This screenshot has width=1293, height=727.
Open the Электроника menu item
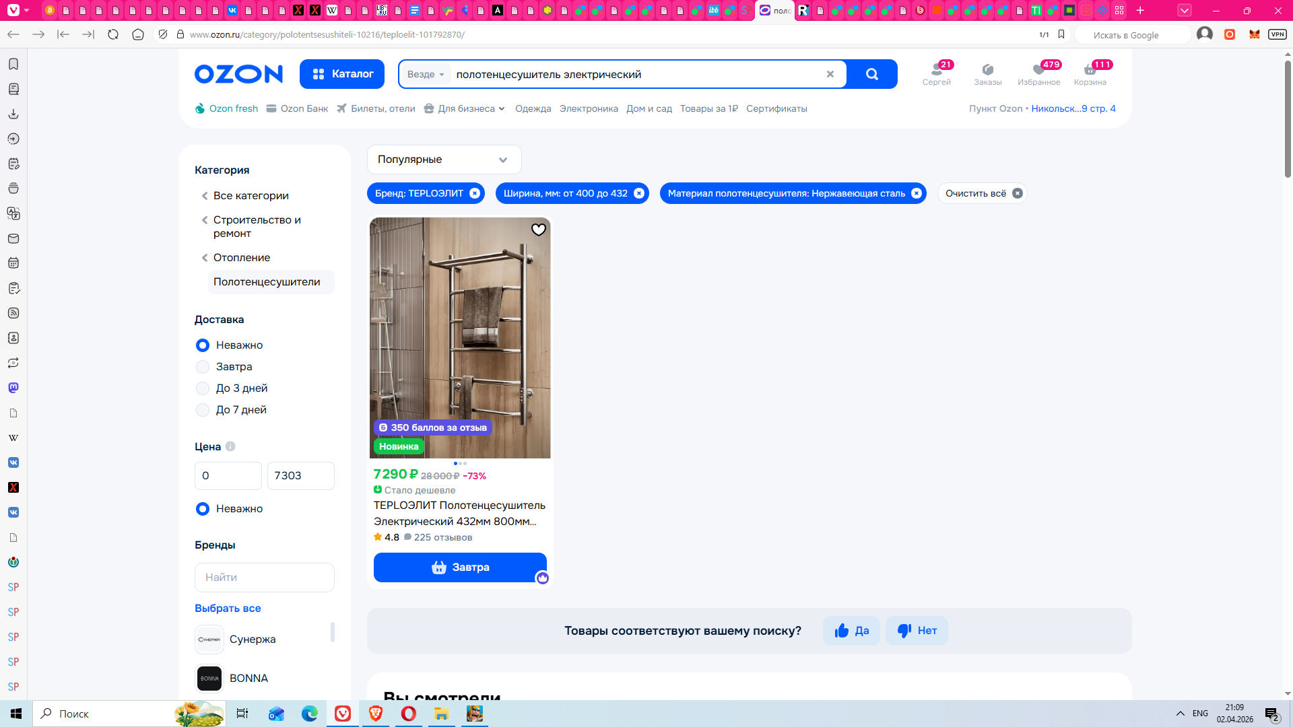click(588, 108)
